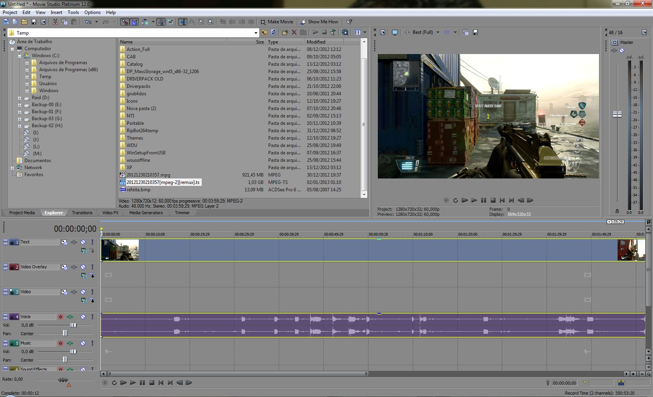Expand the Raid (D:) drive node

pyautogui.click(x=19, y=98)
